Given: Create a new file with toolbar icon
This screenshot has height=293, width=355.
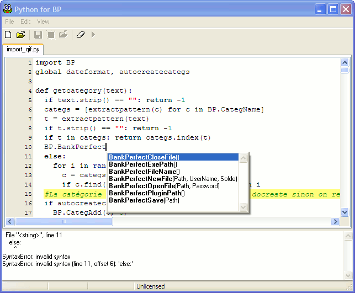Looking at the screenshot, I should 8,35.
